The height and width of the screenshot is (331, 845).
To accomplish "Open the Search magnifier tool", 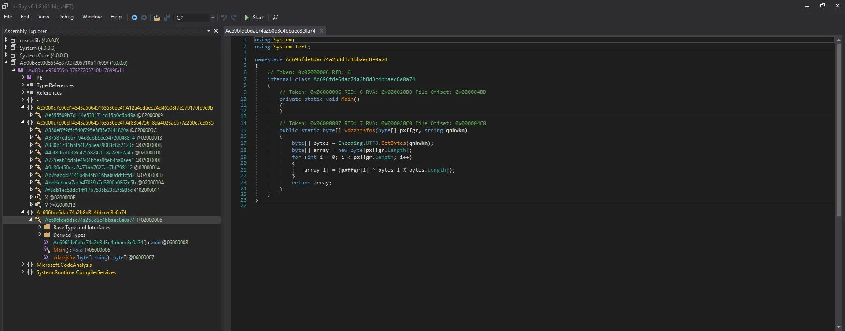I will click(x=275, y=18).
